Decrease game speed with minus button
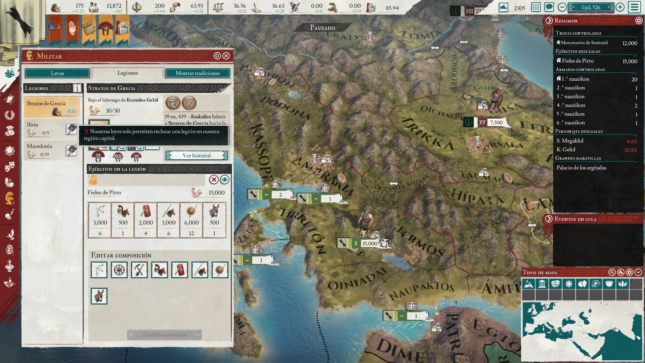The width and height of the screenshot is (645, 363). tap(562, 7)
